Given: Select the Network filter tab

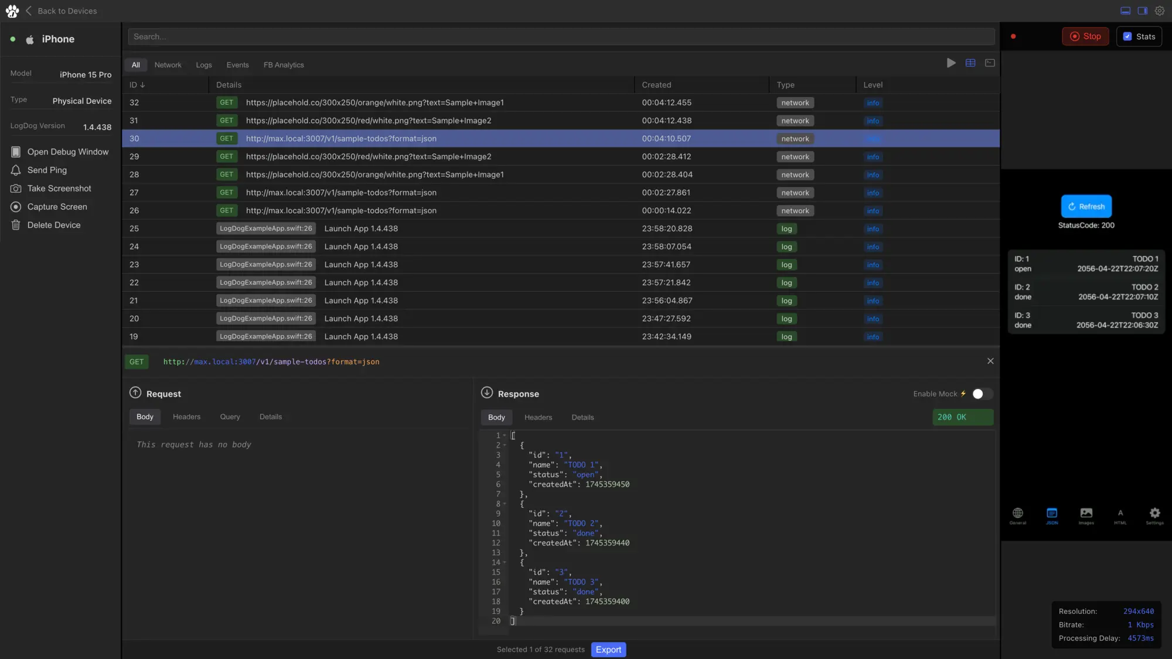Looking at the screenshot, I should point(168,65).
